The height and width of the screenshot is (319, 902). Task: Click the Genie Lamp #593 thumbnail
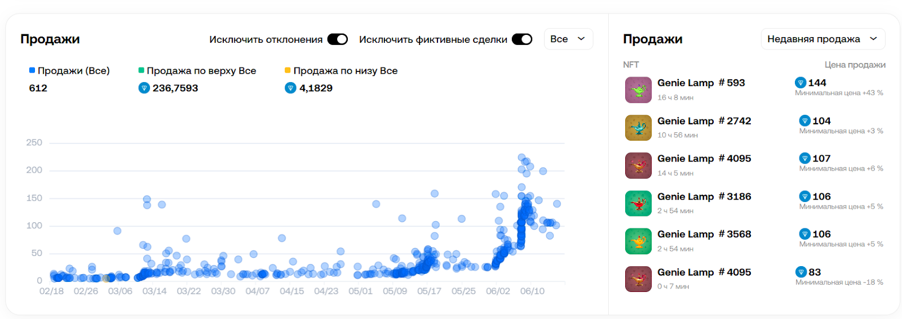[x=638, y=90]
